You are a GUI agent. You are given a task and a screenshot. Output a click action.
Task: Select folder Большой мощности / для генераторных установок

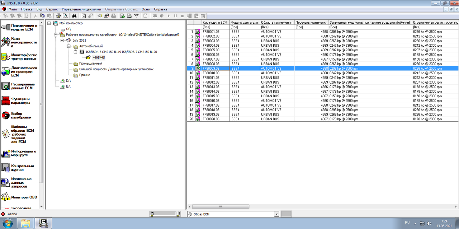click(116, 69)
